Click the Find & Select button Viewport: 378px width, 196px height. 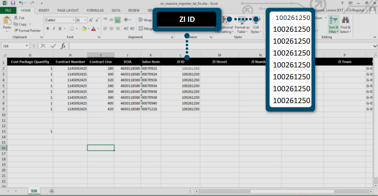[345, 25]
